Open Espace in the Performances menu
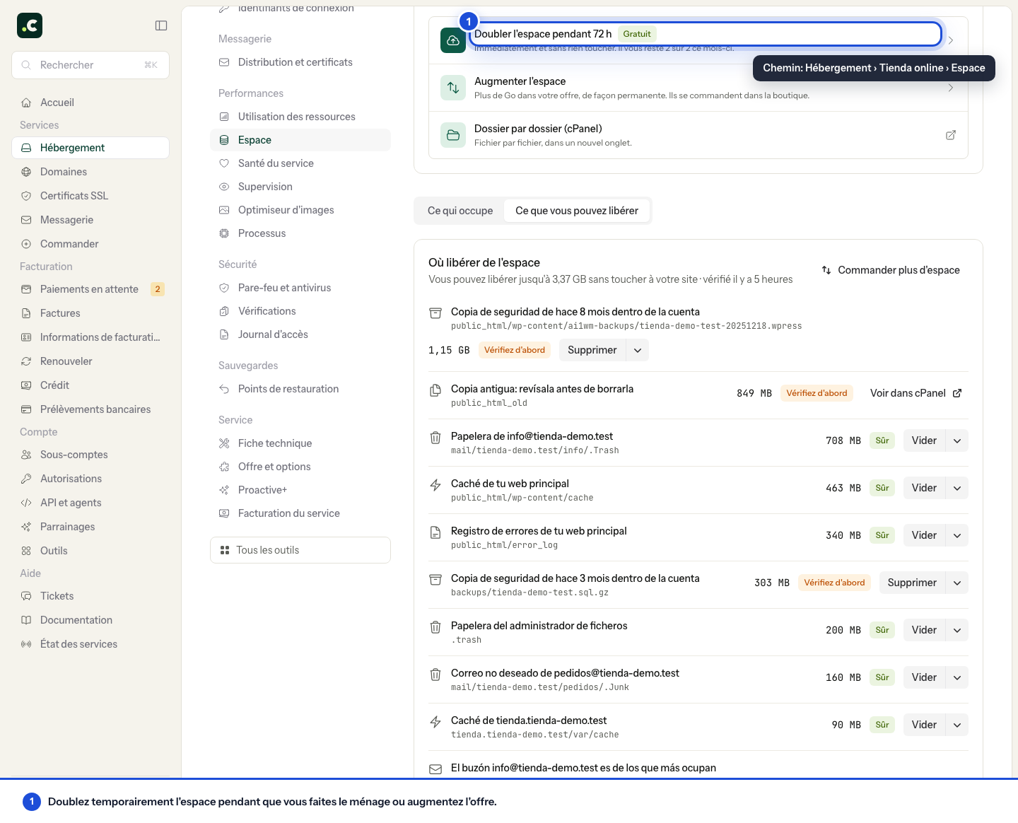 pos(300,140)
